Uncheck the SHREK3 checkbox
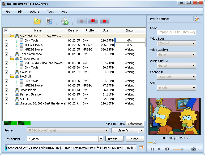 pos(6,99)
